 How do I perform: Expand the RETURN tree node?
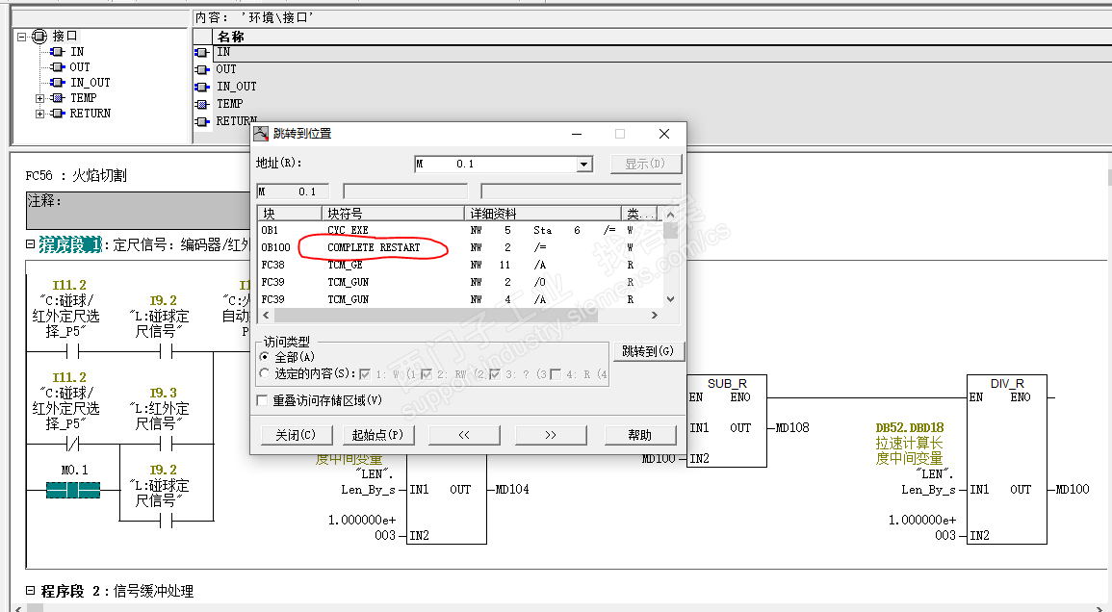pos(39,114)
